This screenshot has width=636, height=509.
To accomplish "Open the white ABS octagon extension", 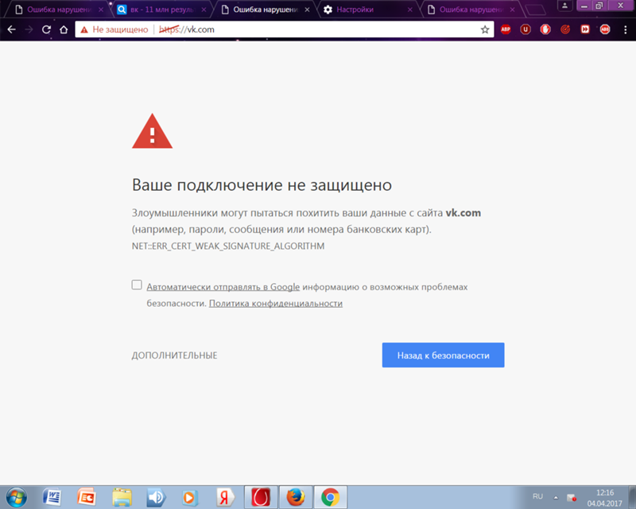I will point(605,29).
